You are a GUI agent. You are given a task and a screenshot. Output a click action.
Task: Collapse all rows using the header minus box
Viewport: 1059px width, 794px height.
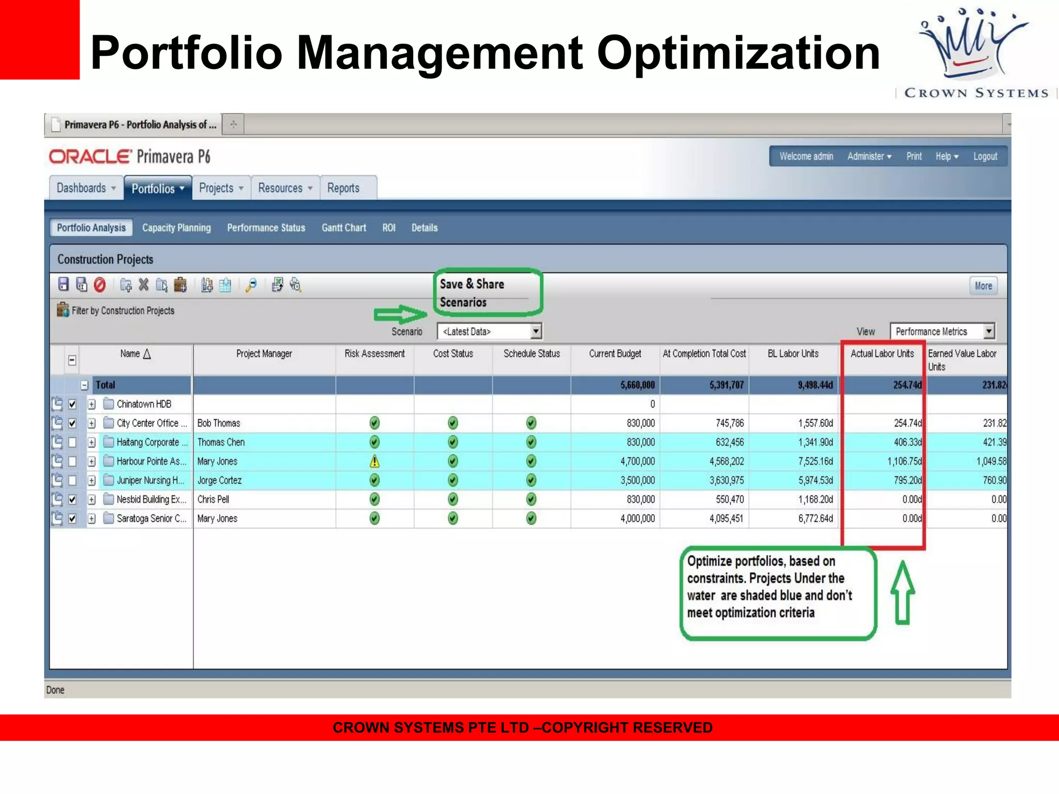pos(72,360)
